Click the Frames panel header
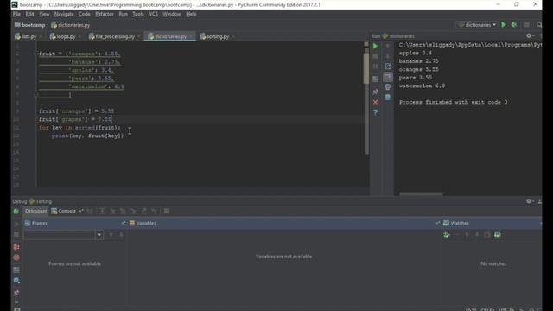Screen dimensions: 553x311 click(75, 223)
